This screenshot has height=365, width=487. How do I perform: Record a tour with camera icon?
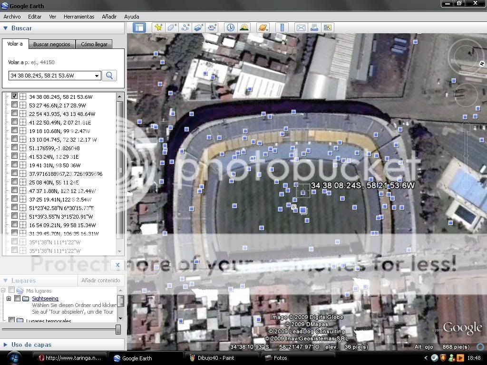212,28
